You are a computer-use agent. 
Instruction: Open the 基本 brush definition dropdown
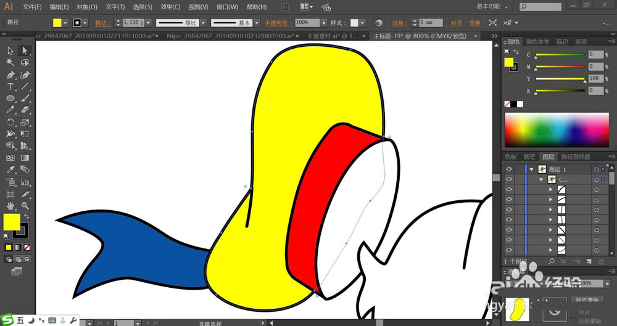click(x=257, y=23)
